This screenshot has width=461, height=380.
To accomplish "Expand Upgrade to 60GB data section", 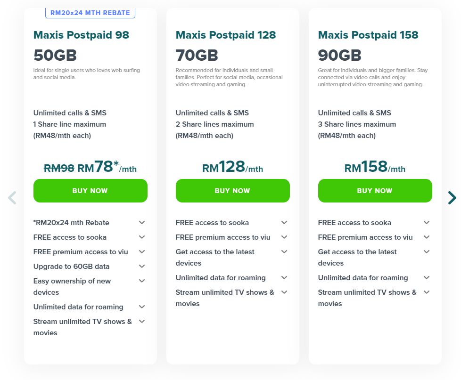I will pyautogui.click(x=142, y=267).
